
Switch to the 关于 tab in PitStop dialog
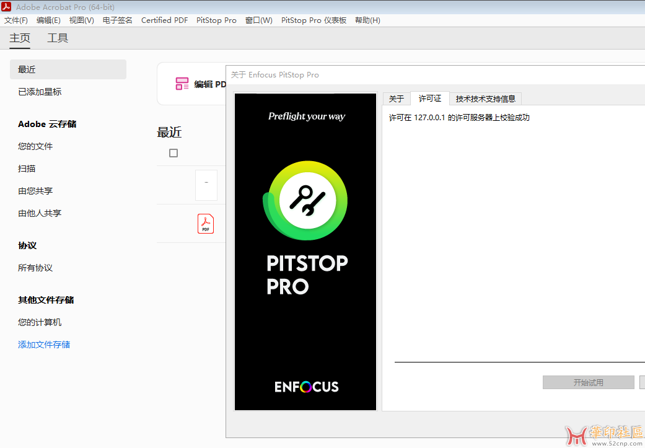pyautogui.click(x=397, y=99)
